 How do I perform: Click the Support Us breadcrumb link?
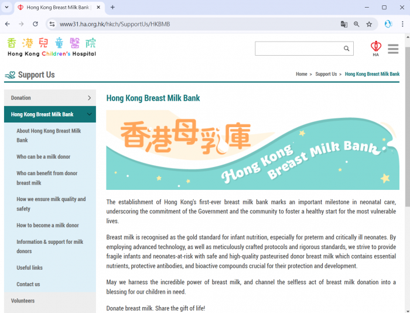[326, 74]
